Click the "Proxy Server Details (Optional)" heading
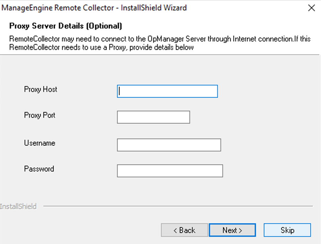 pyautogui.click(x=66, y=26)
